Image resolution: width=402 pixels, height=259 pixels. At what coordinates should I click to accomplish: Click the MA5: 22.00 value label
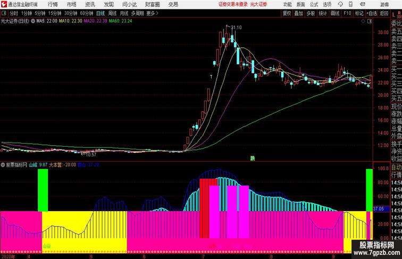47,21
